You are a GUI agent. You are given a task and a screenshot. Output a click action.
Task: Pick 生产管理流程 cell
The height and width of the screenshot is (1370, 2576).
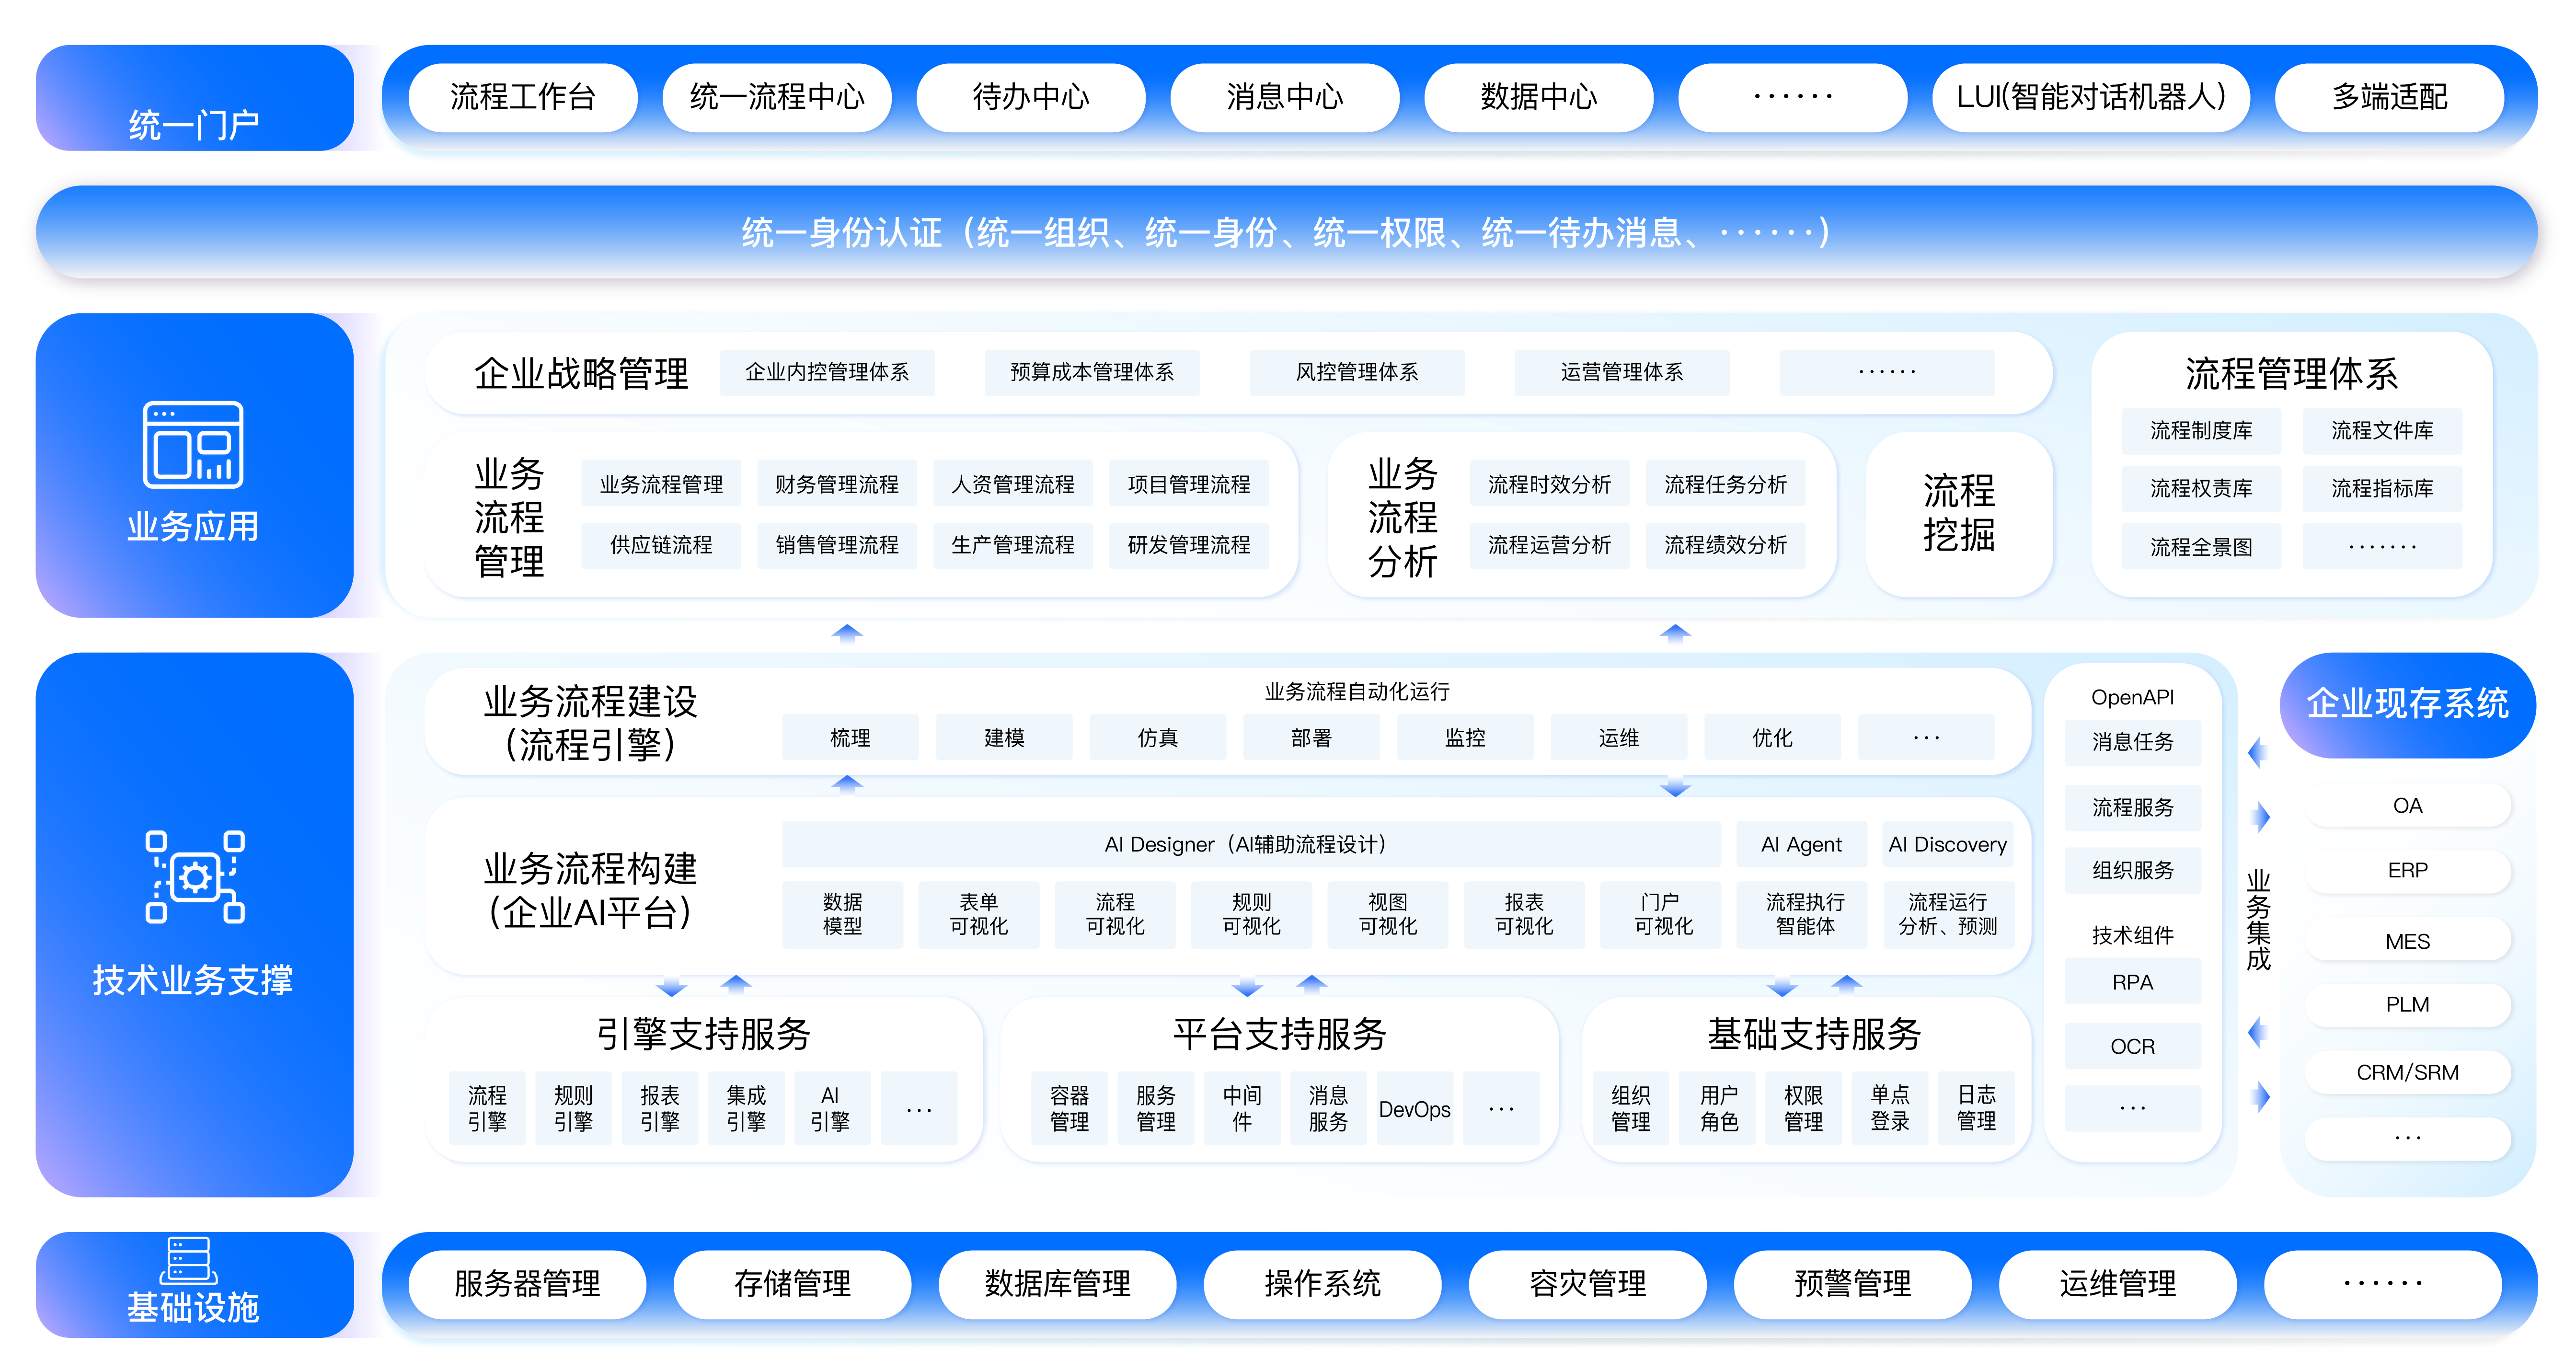1013,545
